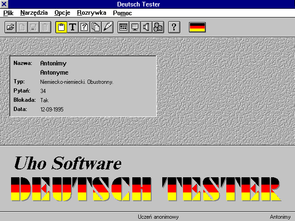Click the question mark document icon
This screenshot has width=295, height=221.
(84, 27)
